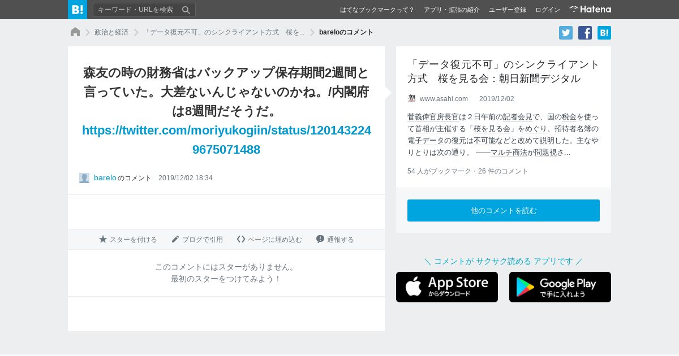Click the スターを付ける label
This screenshot has width=679, height=356.
click(x=134, y=240)
